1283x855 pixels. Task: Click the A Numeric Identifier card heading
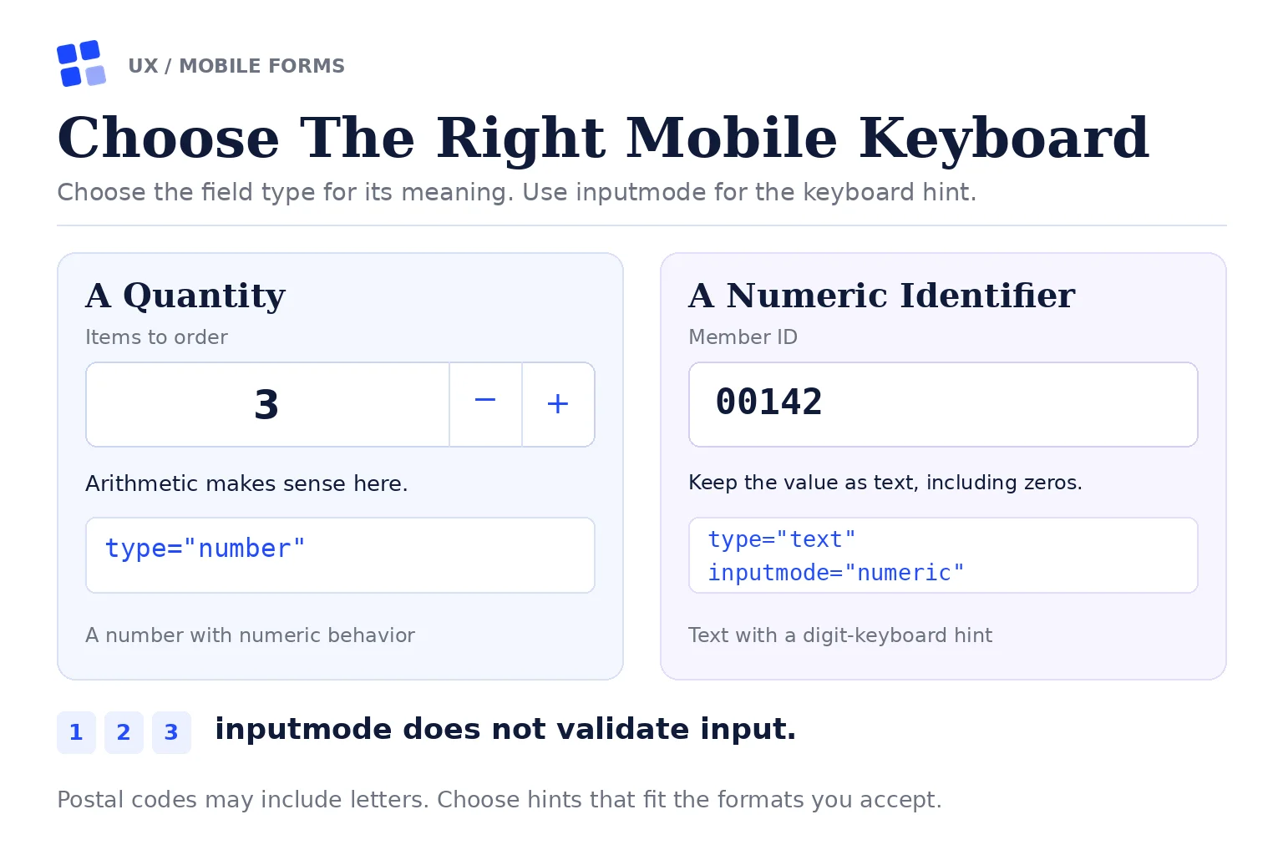point(882,296)
